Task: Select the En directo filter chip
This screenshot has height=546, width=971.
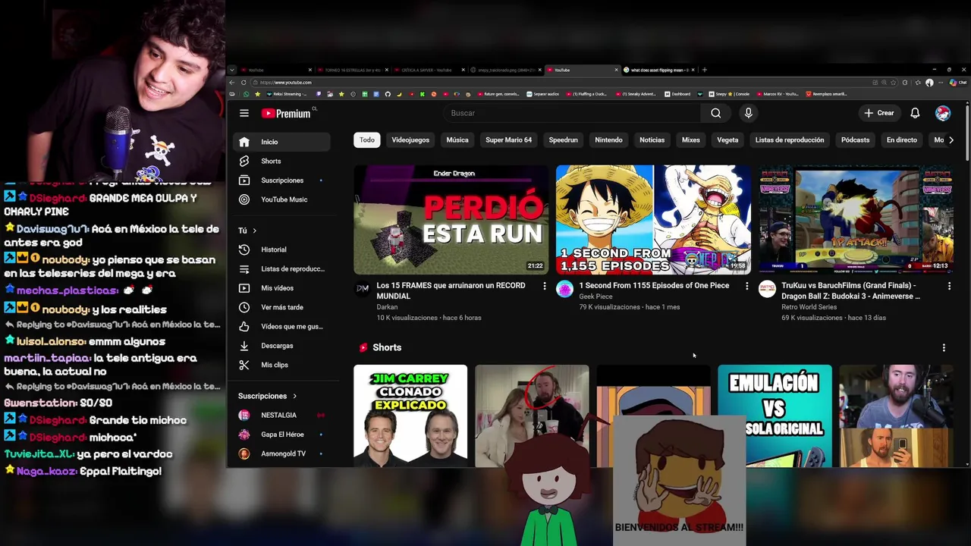Action: [x=902, y=140]
